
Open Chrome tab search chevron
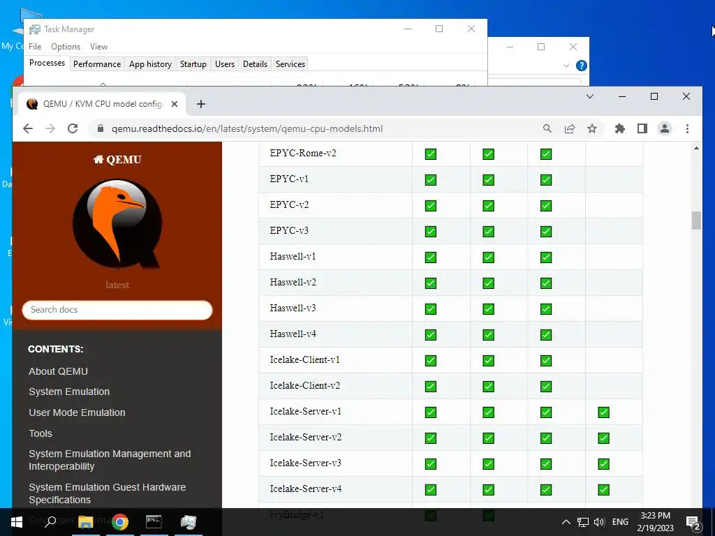tap(589, 96)
